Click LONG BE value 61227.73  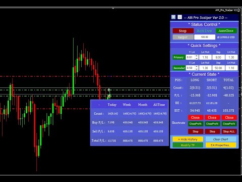195,103
